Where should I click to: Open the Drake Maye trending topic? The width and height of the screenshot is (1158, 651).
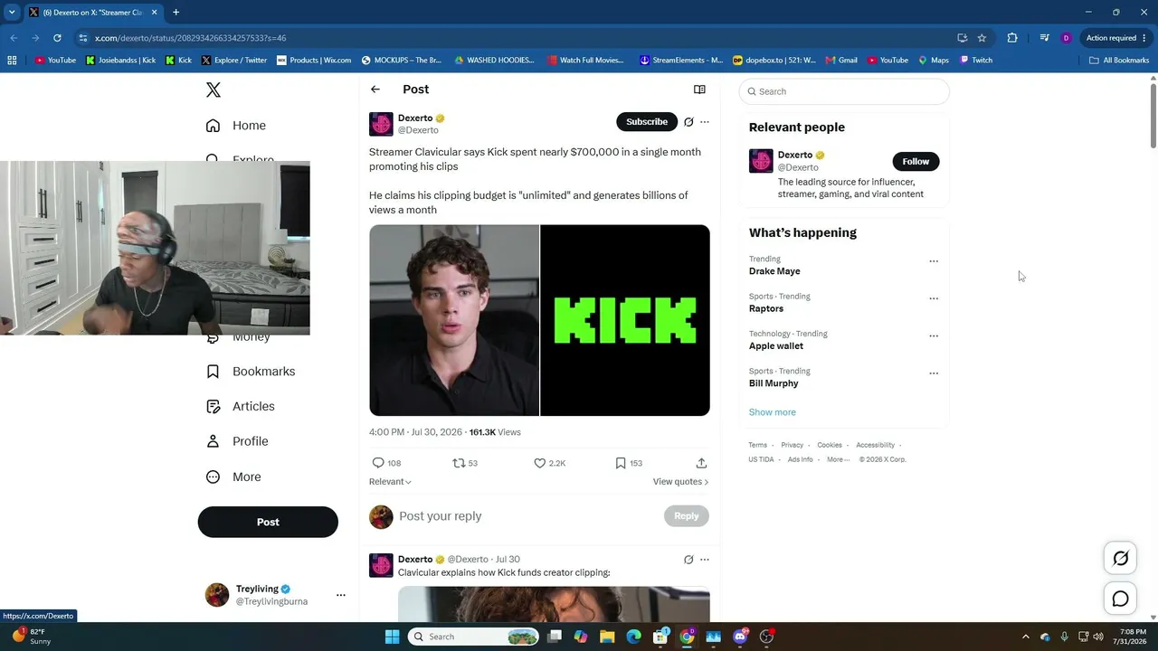coord(775,271)
